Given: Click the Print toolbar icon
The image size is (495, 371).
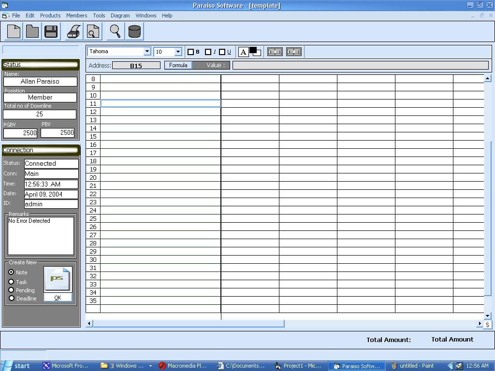Looking at the screenshot, I should tap(74, 31).
